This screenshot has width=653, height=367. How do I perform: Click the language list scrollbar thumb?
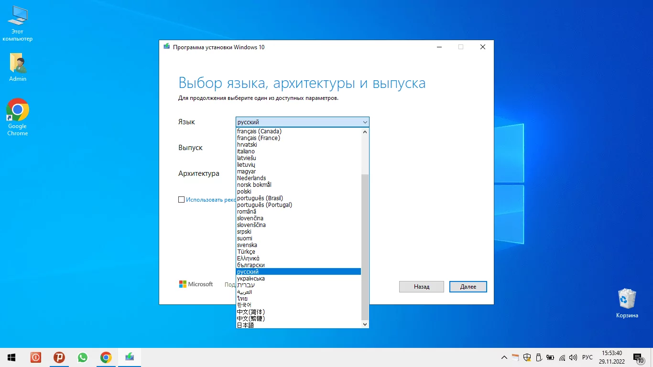365,247
